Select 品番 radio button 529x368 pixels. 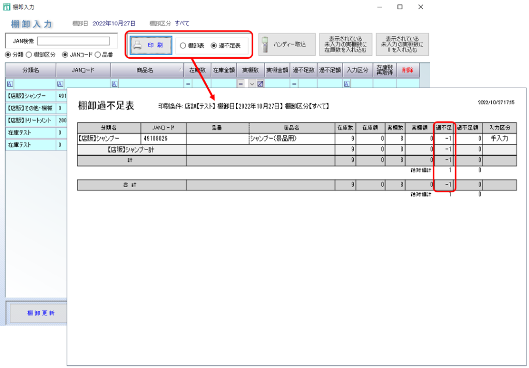98,55
